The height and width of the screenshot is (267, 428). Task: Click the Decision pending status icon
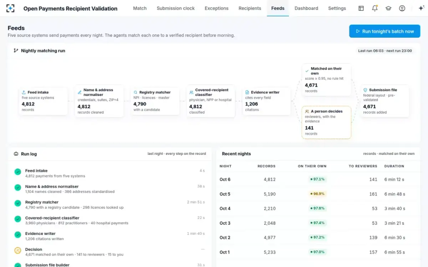point(18,251)
